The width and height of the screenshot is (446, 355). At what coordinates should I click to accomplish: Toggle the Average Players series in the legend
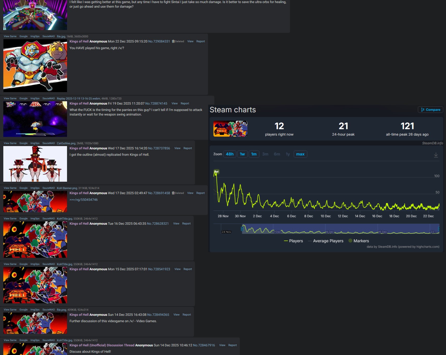click(x=325, y=241)
